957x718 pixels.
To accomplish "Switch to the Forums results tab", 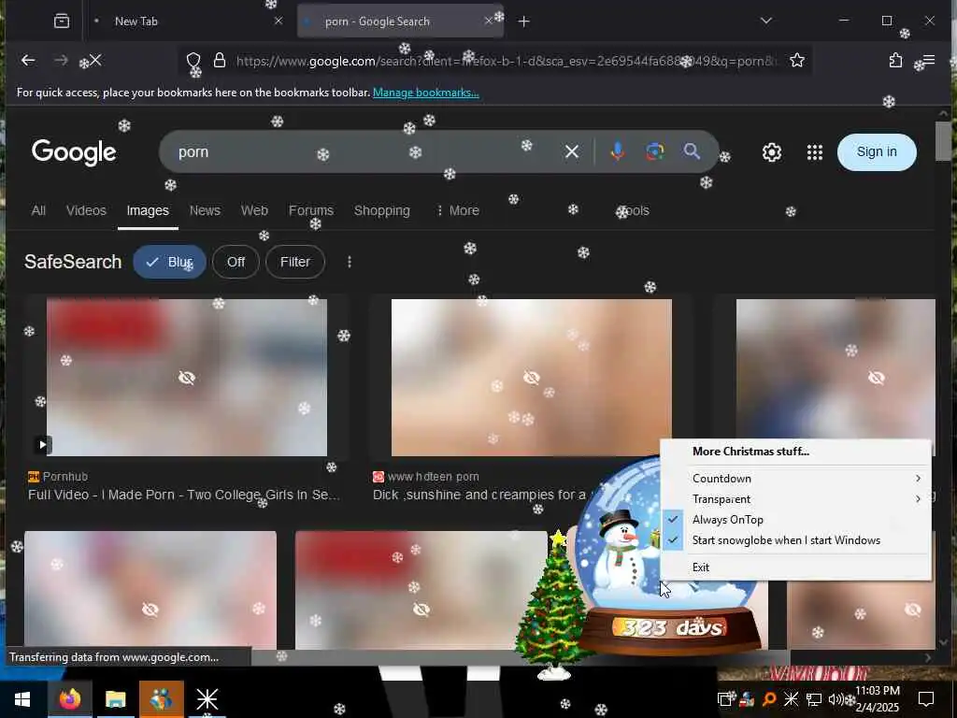I will click(311, 210).
